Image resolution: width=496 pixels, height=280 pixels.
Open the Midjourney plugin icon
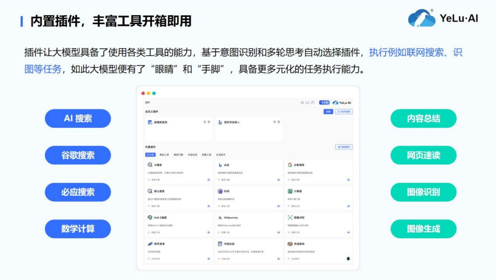[220, 218]
